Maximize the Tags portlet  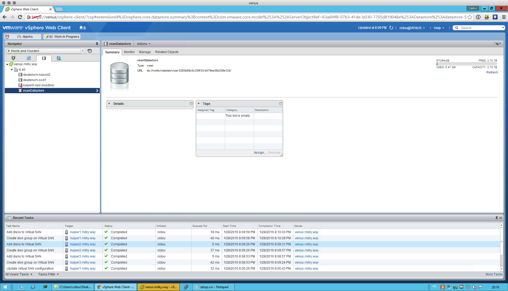click(x=281, y=104)
